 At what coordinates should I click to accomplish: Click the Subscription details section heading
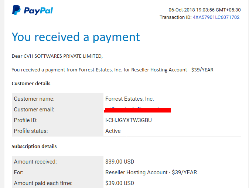coord(34,146)
